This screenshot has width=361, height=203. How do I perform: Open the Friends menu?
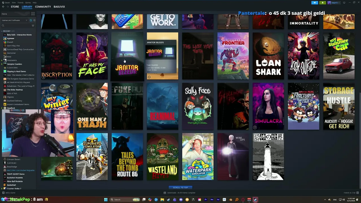tap(21, 3)
